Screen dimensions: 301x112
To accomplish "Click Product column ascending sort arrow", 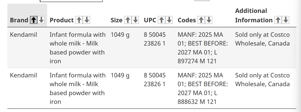I will (79, 20).
